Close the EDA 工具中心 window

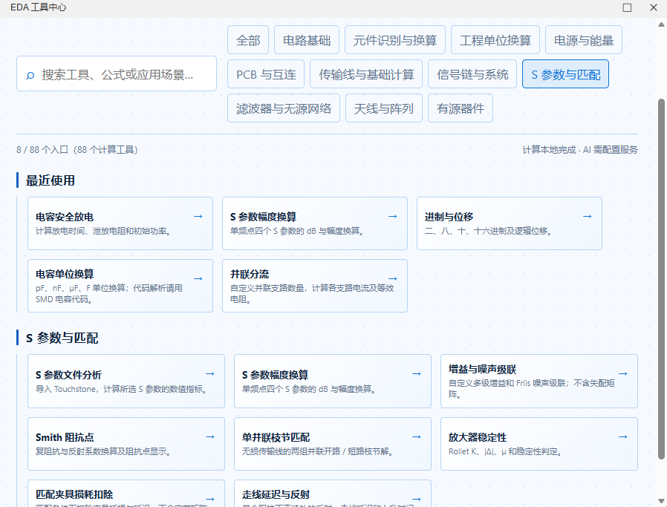point(654,7)
